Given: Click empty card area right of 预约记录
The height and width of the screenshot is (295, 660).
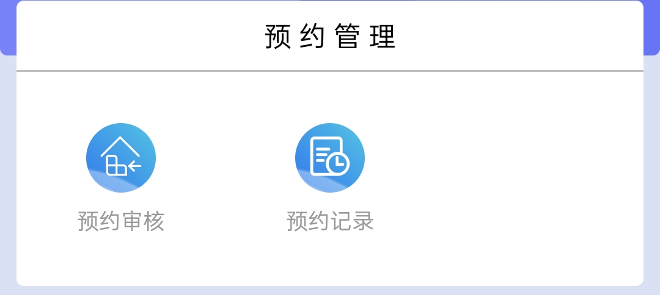Looking at the screenshot, I should tap(505, 176).
